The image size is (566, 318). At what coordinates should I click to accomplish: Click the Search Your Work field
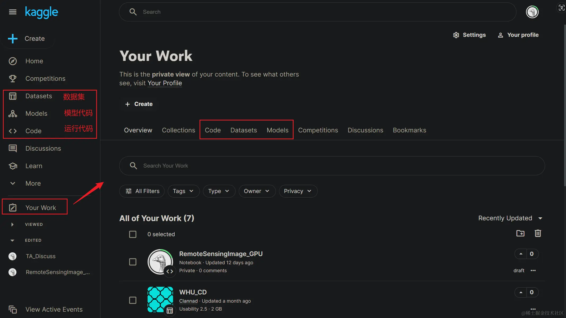331,166
